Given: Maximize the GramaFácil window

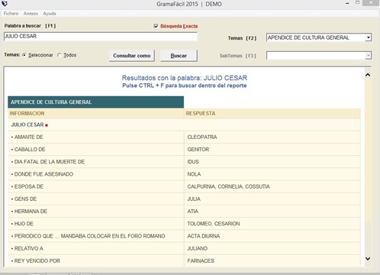Looking at the screenshot, I should tap(357, 3).
